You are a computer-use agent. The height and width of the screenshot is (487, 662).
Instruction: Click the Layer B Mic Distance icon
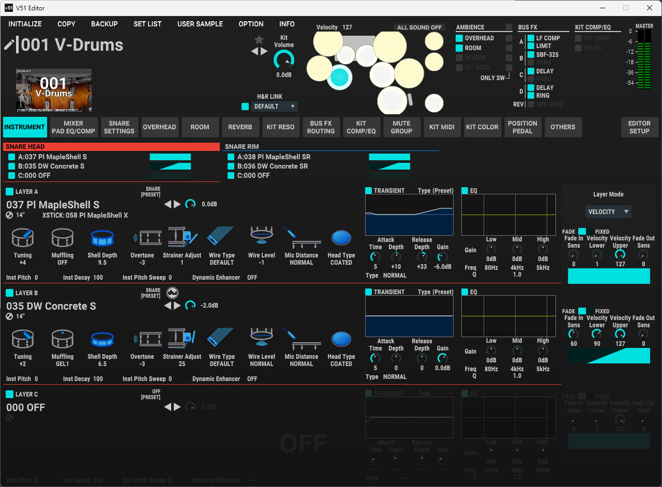(x=301, y=339)
